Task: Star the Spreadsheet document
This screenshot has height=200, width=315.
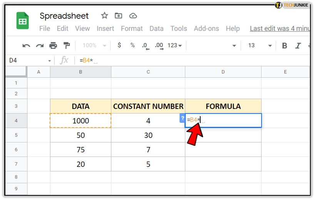Action: [104, 16]
